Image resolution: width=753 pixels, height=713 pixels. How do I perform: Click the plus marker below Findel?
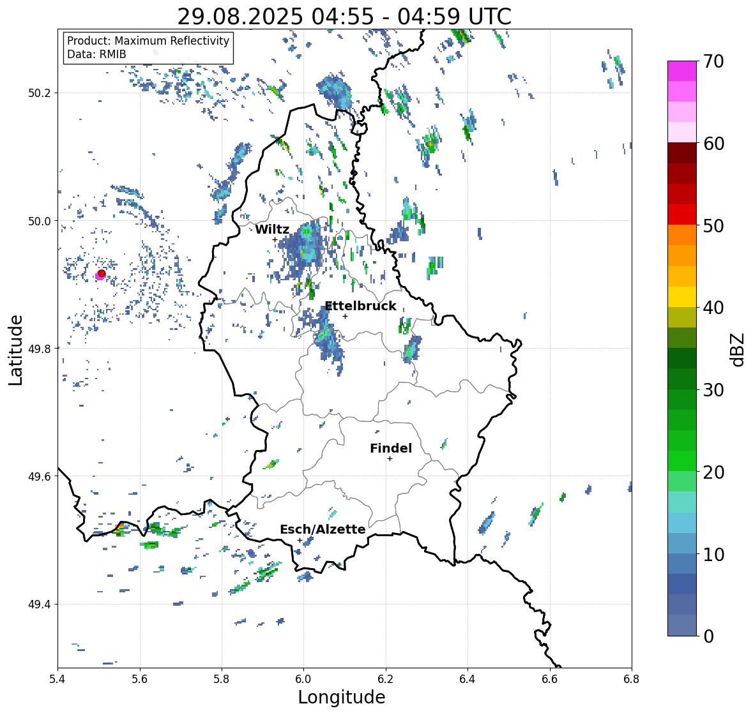pyautogui.click(x=390, y=459)
